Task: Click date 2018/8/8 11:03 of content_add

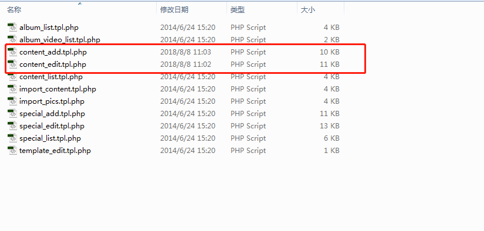Action: tap(185, 52)
